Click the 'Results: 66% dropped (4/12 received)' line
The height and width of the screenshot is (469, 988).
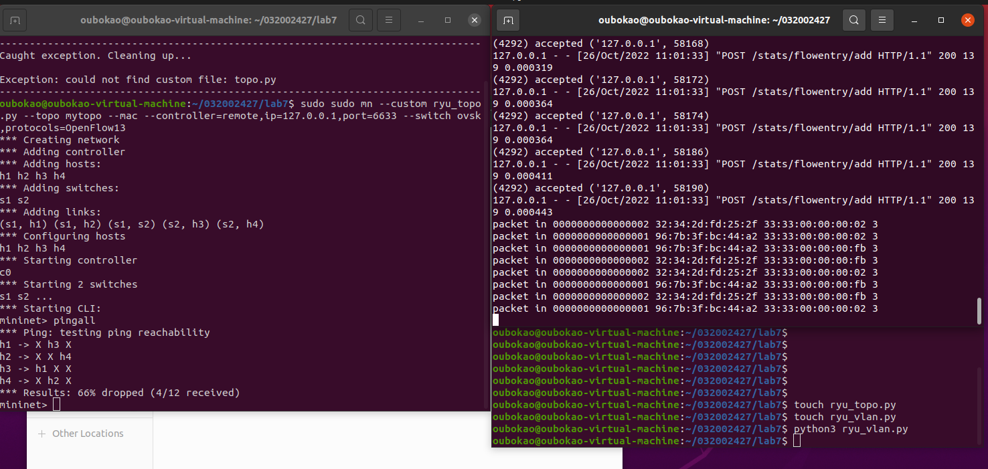point(120,393)
